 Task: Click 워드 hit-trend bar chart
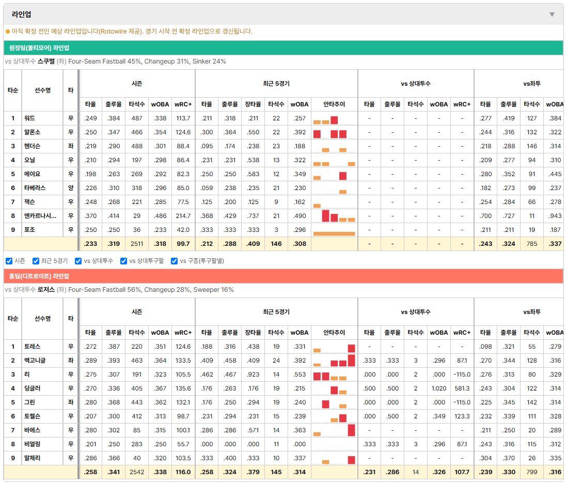click(x=334, y=119)
